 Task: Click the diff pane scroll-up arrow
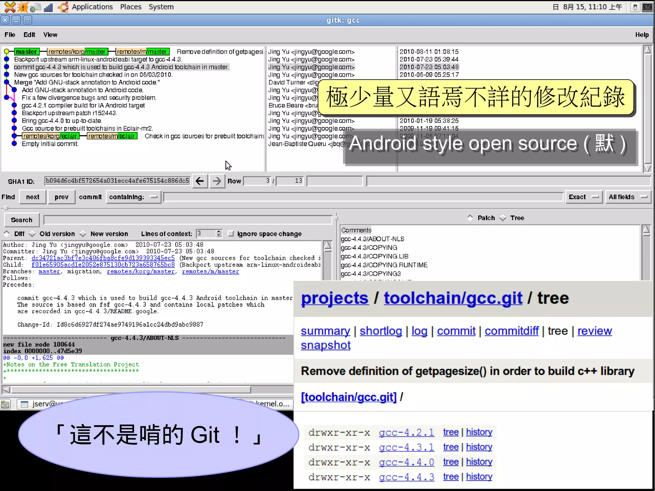[327, 245]
